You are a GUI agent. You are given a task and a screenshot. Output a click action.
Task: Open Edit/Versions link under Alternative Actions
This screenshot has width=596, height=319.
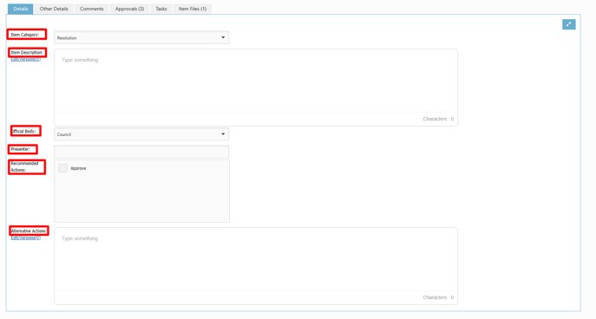(x=26, y=238)
